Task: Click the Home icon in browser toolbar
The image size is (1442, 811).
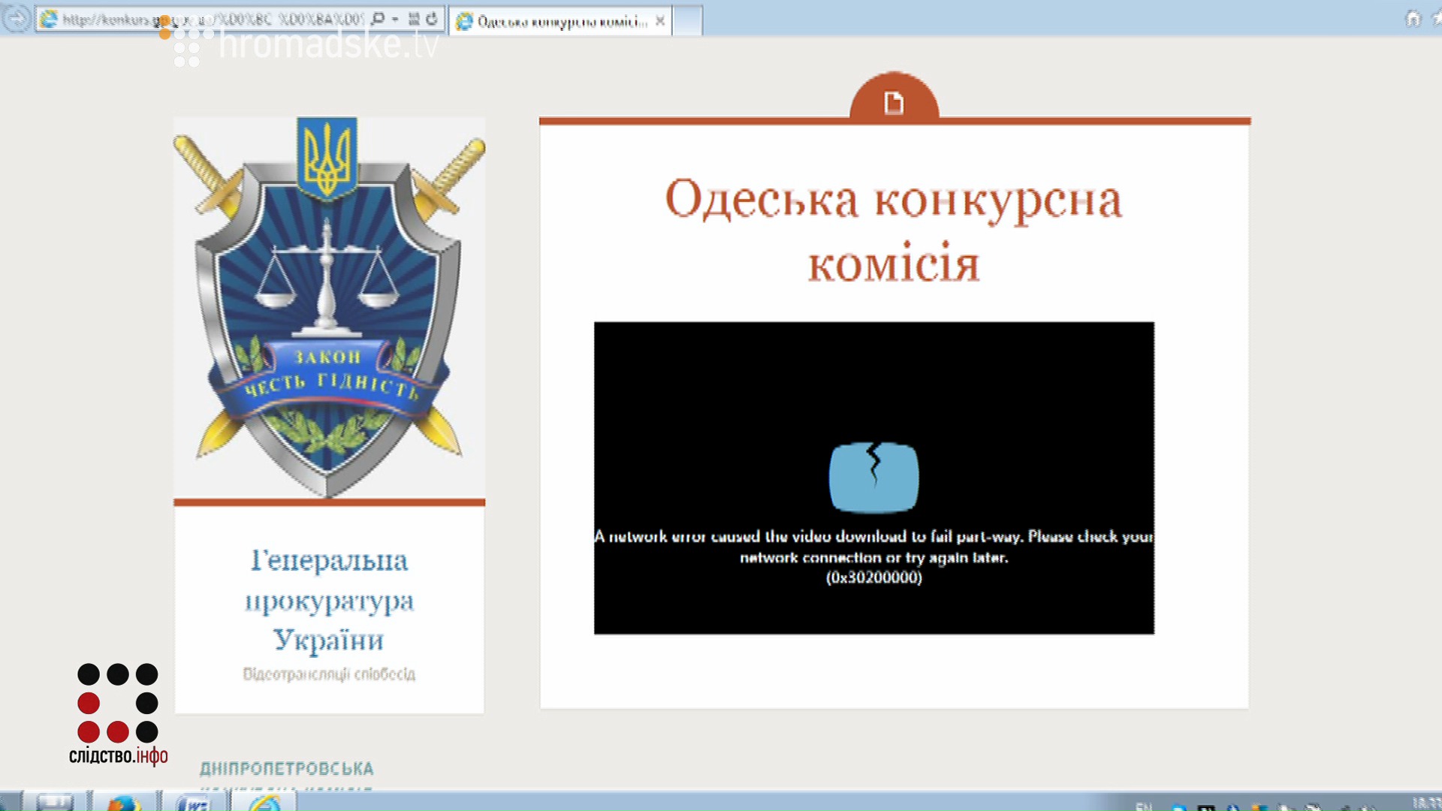Action: point(1413,18)
